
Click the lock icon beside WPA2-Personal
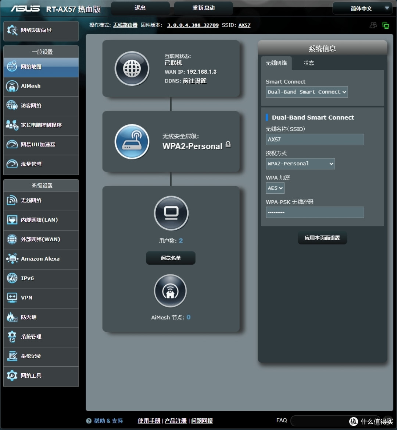tap(228, 144)
